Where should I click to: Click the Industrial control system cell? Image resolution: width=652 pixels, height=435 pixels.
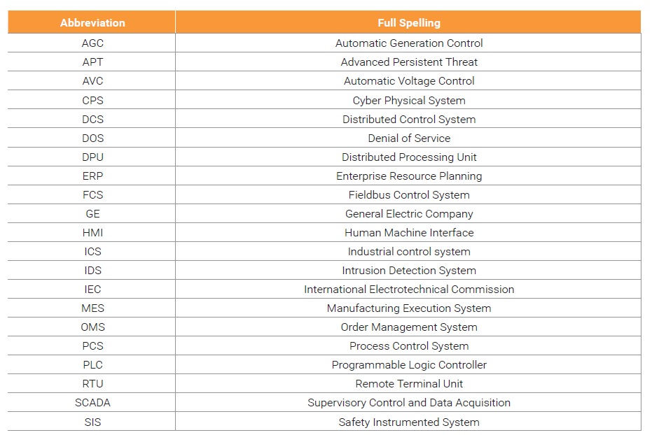click(409, 252)
